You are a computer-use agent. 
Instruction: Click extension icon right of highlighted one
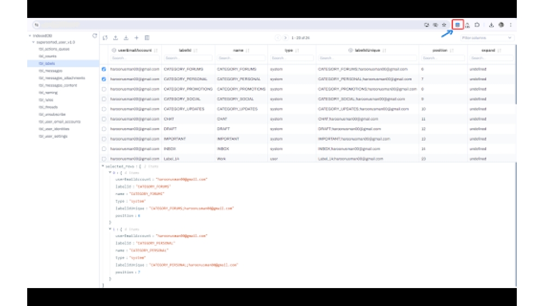point(467,25)
